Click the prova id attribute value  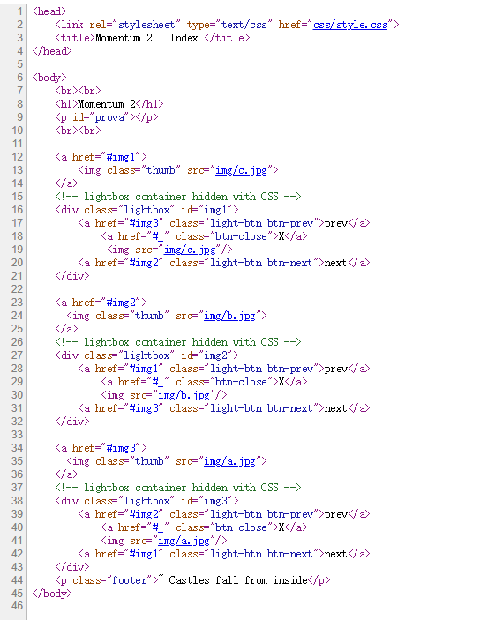coord(109,117)
